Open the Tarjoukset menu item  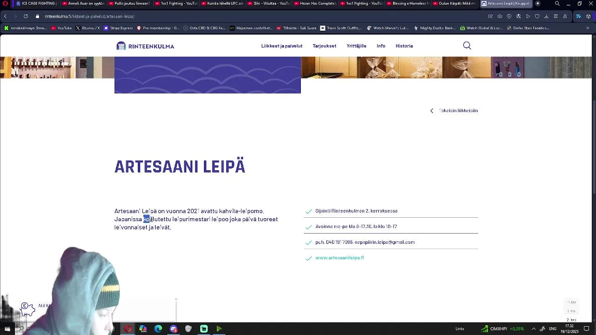(325, 46)
